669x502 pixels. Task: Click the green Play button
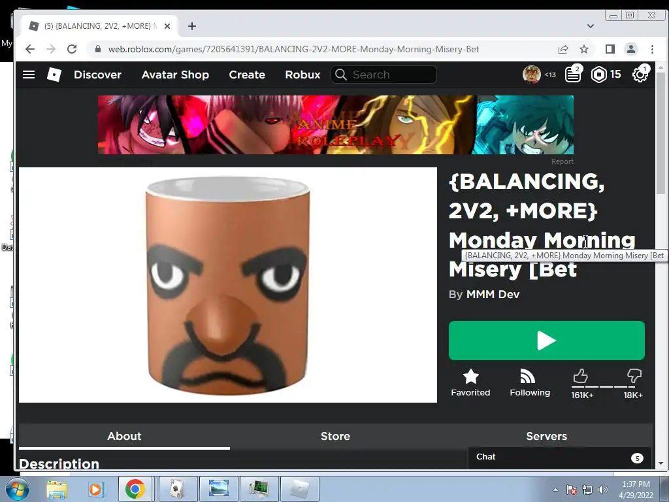point(547,341)
